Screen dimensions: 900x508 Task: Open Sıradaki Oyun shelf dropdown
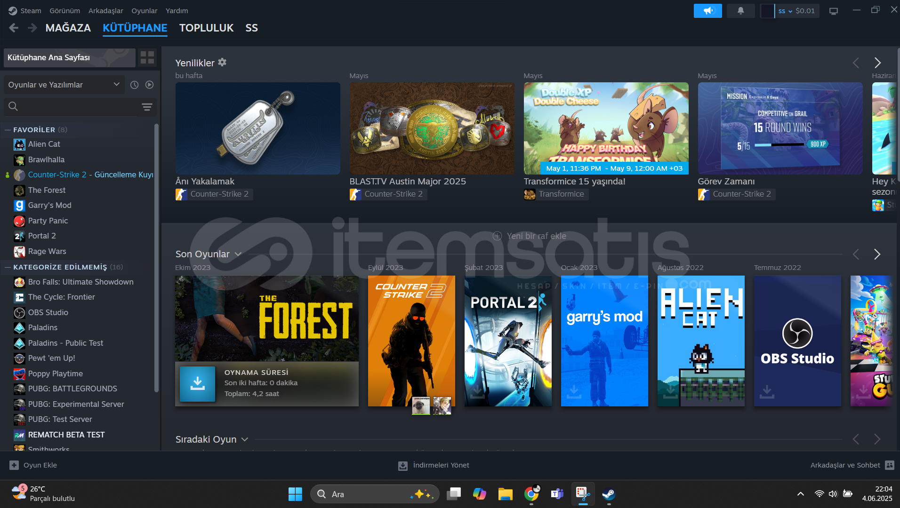pos(245,439)
